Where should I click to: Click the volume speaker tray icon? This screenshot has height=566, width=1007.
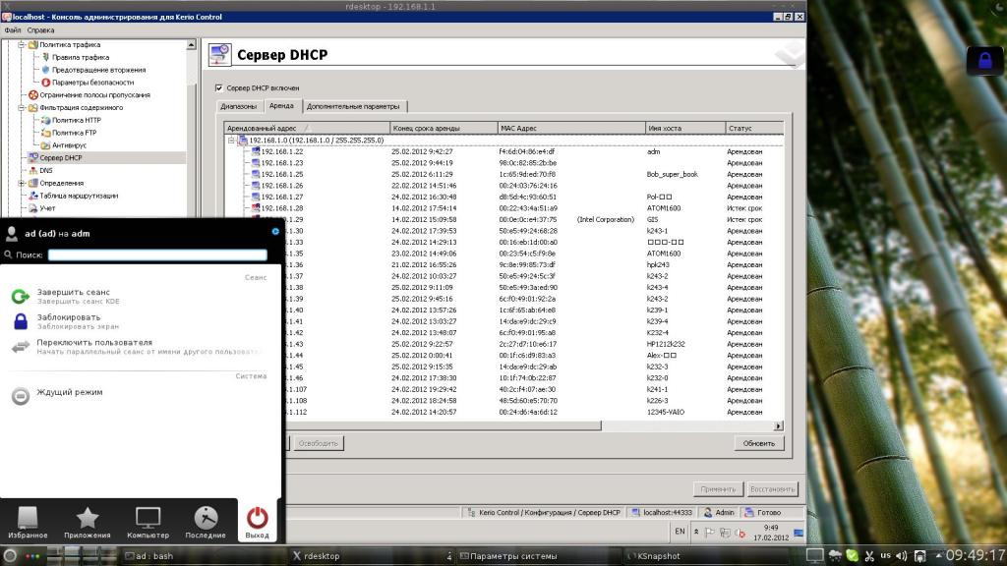[902, 556]
